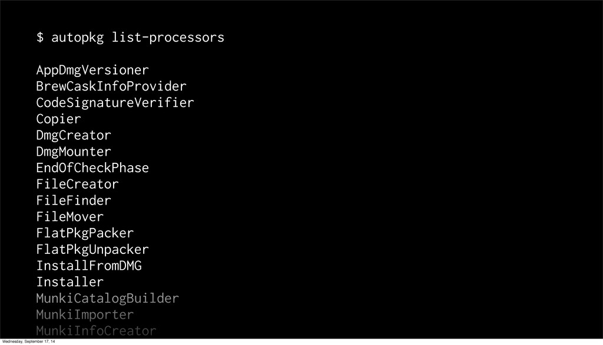Pick the DmgMounter entry
Viewport: 603px width, 345px height.
74,152
